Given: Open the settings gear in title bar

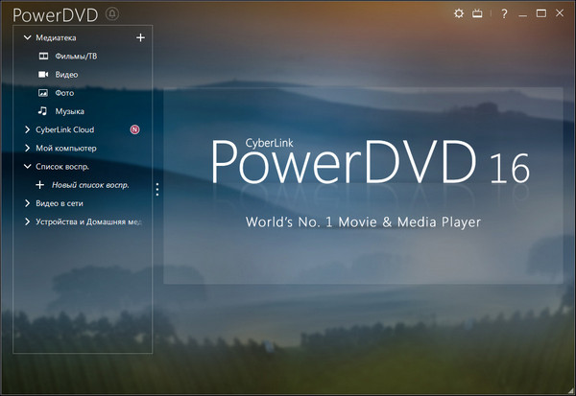Looking at the screenshot, I should [458, 13].
